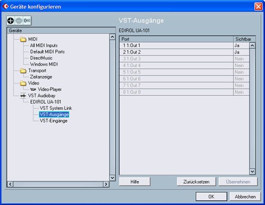Viewport: 265px width, 205px height.
Task: Select the Video-Player label in the tree
Action: [x=50, y=90]
